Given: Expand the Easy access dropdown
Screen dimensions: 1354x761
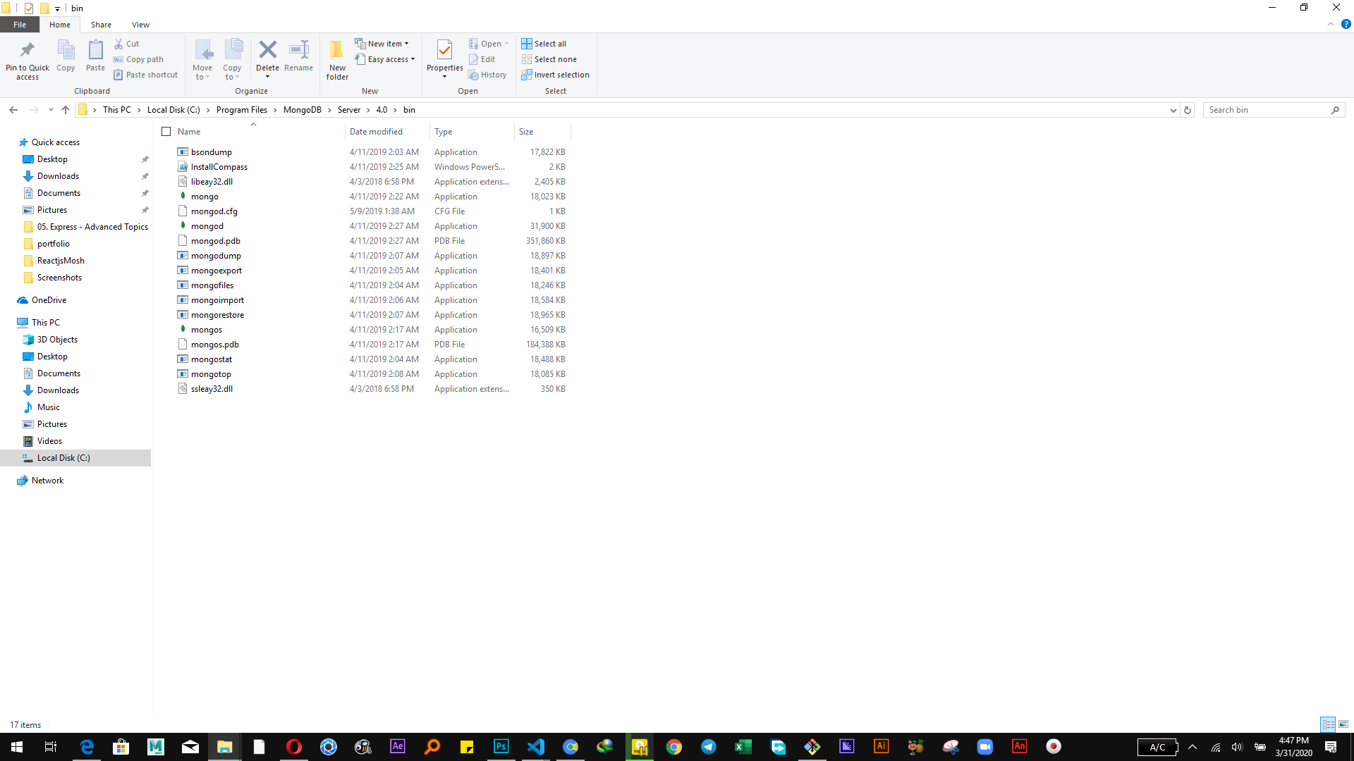Looking at the screenshot, I should 385,59.
